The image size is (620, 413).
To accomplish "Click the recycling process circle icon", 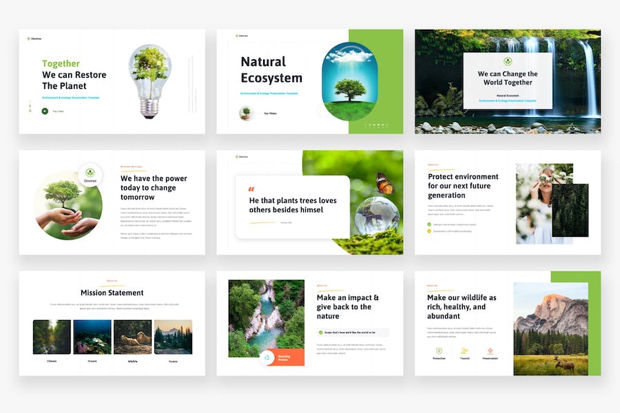I will 267,357.
